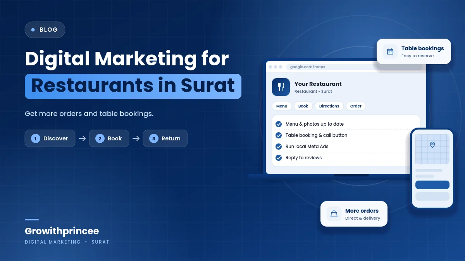
Task: Tap the light grey button on the phone
Action: tap(432, 196)
